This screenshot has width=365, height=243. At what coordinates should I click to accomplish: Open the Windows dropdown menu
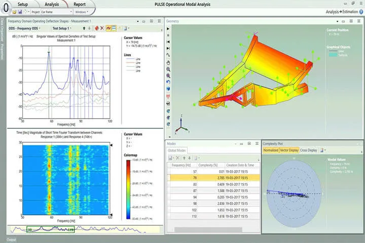(x=81, y=12)
